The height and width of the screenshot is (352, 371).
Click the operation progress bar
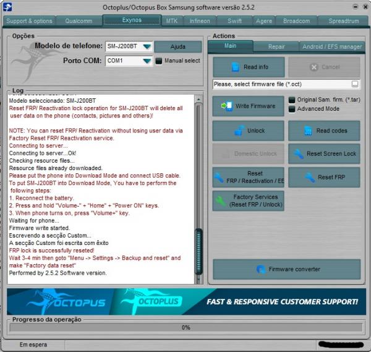185,328
